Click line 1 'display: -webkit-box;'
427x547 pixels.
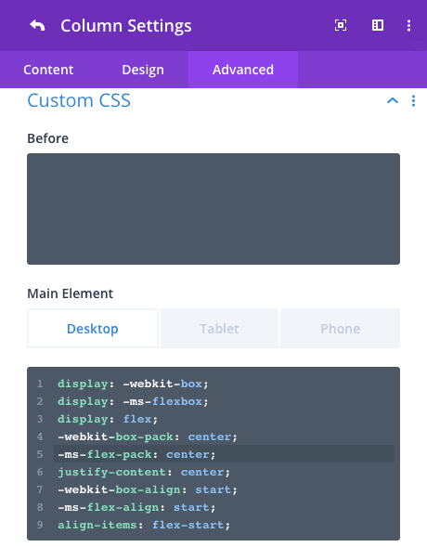[x=133, y=384]
